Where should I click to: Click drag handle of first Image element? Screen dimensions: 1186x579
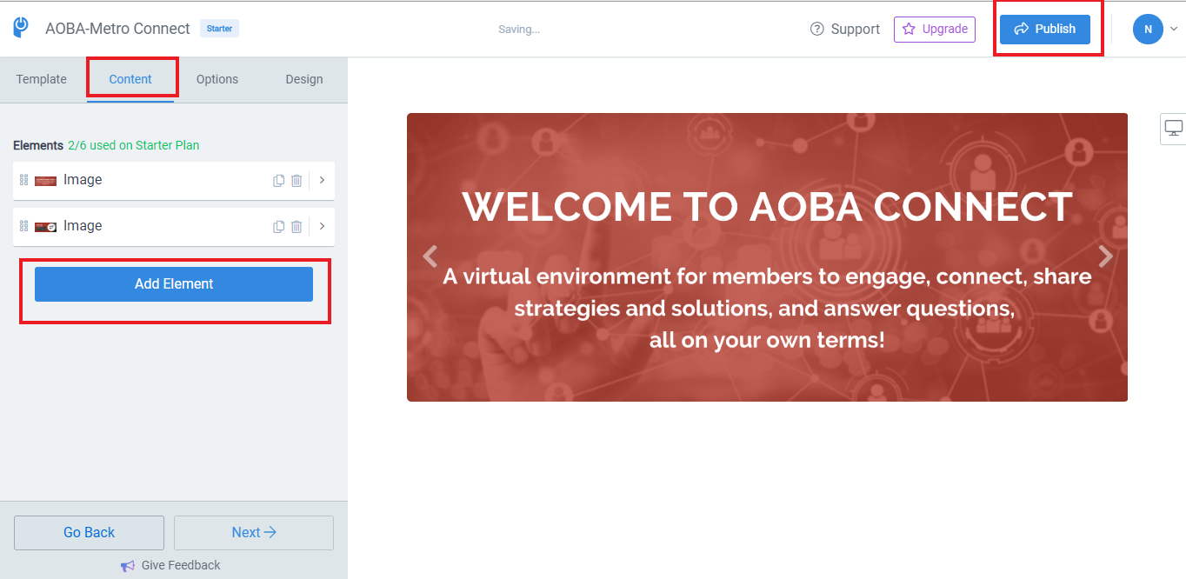[24, 180]
